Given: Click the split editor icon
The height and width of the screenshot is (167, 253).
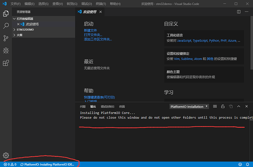Looking at the screenshot, I should (239, 12).
